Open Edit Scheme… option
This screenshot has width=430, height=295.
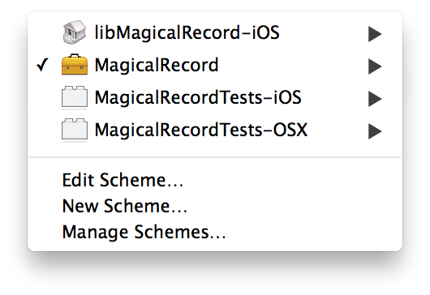123,180
